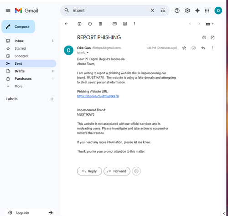Create a new label plus icon
Screen dimensions: 228x216
(52, 99)
